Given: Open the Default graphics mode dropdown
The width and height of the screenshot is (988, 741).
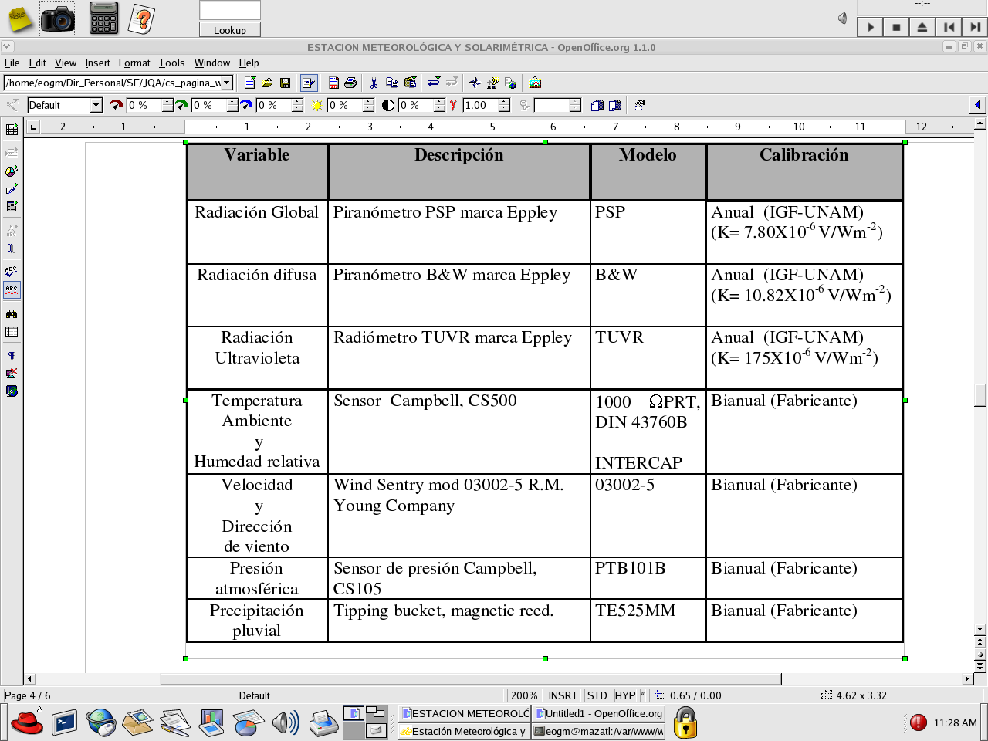Looking at the screenshot, I should point(96,105).
